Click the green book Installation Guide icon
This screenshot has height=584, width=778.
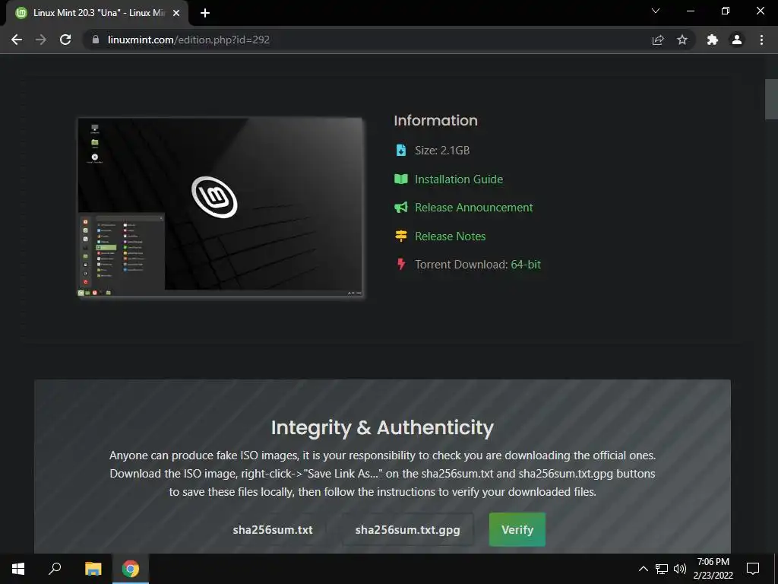click(401, 179)
